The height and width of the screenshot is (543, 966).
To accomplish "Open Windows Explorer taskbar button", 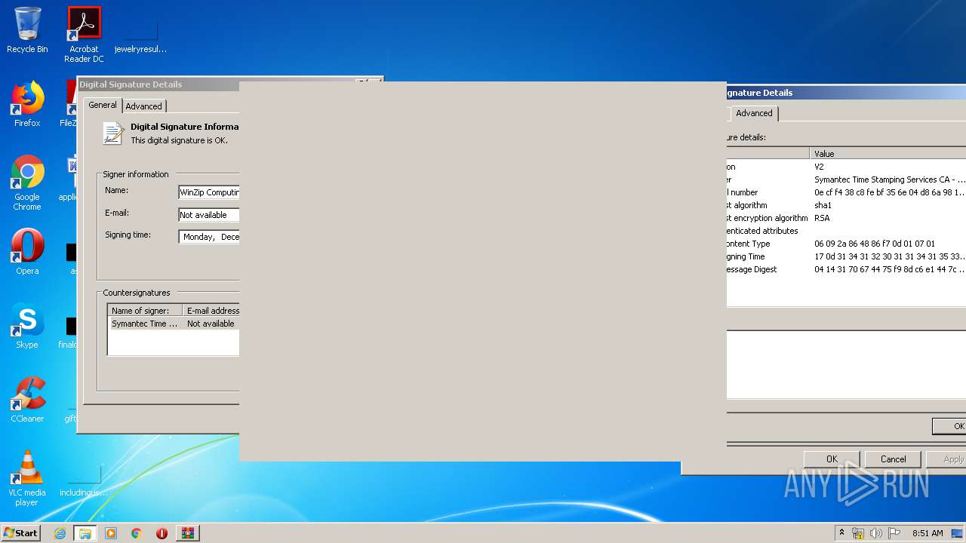I will click(x=85, y=533).
